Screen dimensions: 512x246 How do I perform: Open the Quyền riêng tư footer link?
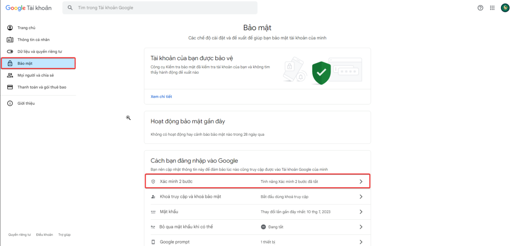[19, 235]
